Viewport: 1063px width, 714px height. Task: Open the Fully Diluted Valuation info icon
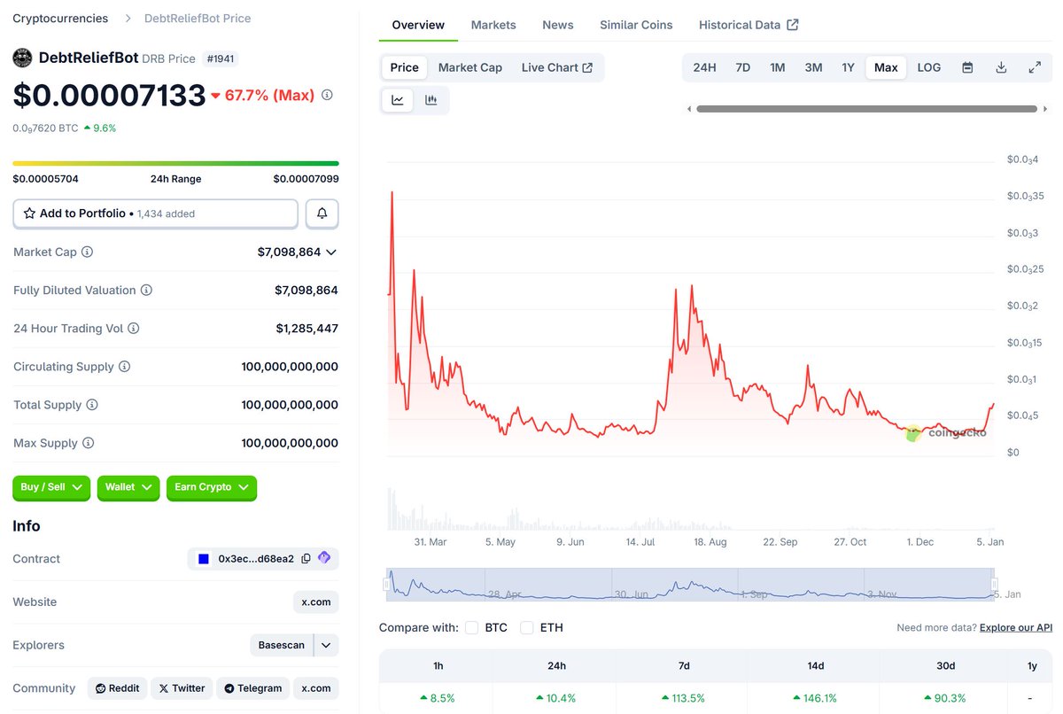coord(146,291)
